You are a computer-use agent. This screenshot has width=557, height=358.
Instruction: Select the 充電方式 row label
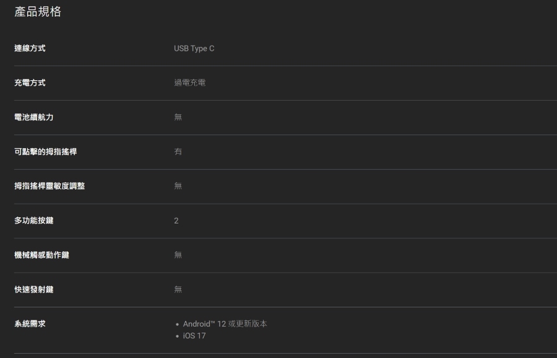pyautogui.click(x=30, y=83)
